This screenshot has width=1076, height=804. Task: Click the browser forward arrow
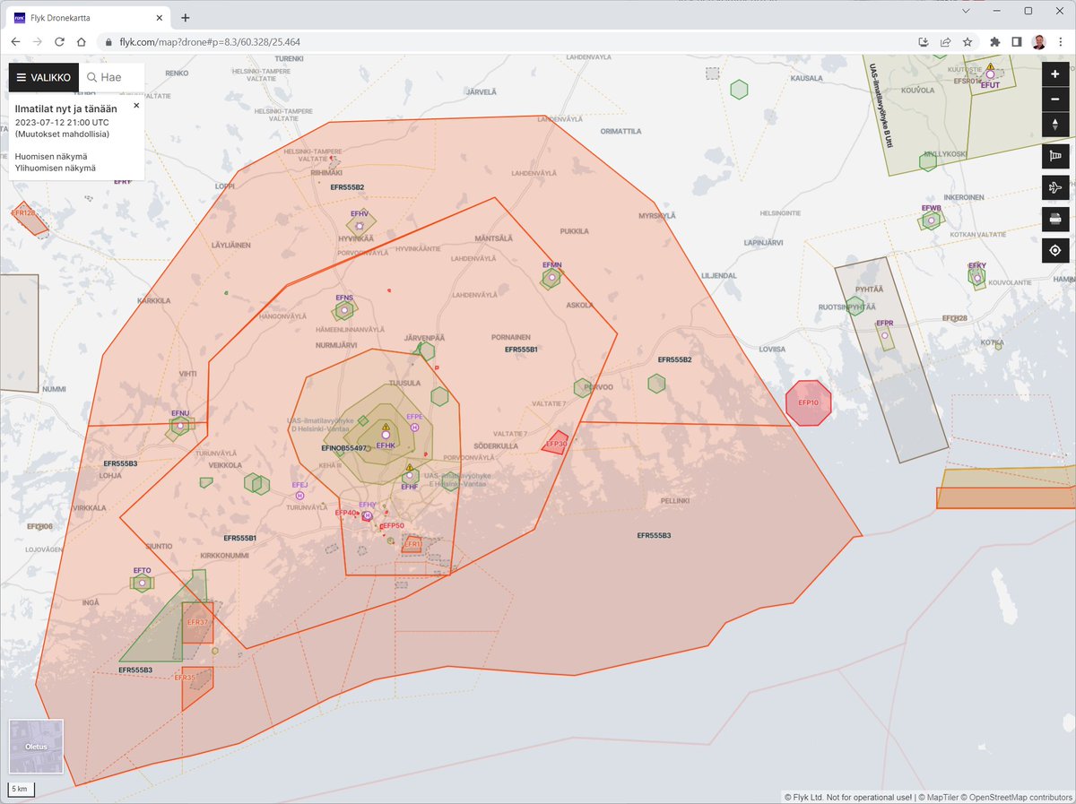pyautogui.click(x=38, y=41)
